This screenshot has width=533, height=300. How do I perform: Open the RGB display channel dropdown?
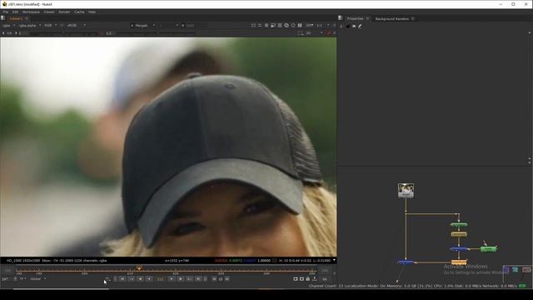point(50,26)
